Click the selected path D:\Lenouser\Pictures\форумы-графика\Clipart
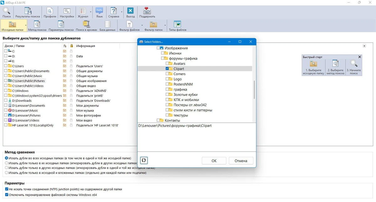This screenshot has height=202, width=376. coord(175,126)
